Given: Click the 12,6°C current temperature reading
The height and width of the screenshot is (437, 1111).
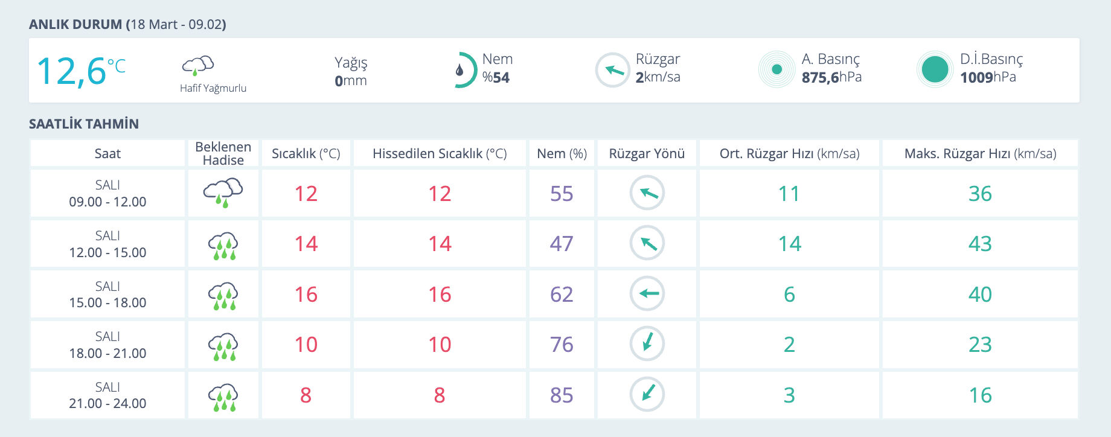Looking at the screenshot, I should pos(81,71).
